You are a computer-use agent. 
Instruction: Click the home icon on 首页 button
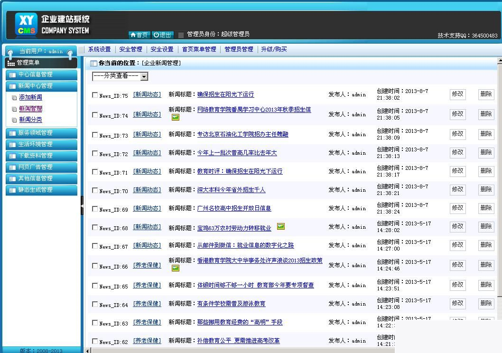point(134,34)
